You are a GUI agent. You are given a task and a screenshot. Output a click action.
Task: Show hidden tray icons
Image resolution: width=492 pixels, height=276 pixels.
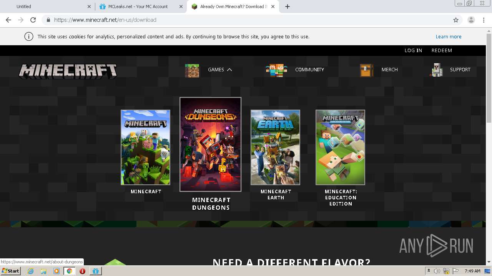tap(429, 271)
